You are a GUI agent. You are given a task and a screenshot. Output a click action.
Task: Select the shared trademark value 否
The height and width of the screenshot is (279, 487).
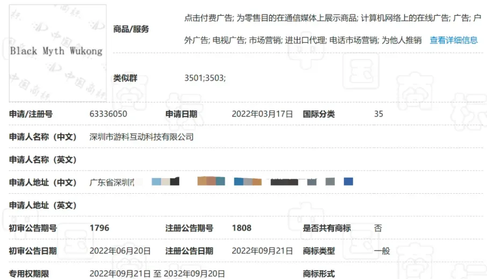pos(378,228)
